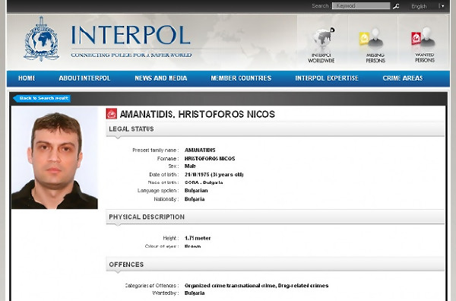Screen dimensions: 456x301
Task: Open the Wanted Persons red notice icon
Action: 423,38
